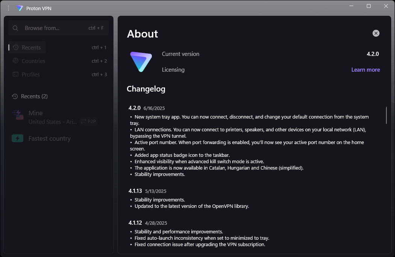Click the 4.1.12 changelog entry header
This screenshot has width=395, height=257.
[135, 223]
